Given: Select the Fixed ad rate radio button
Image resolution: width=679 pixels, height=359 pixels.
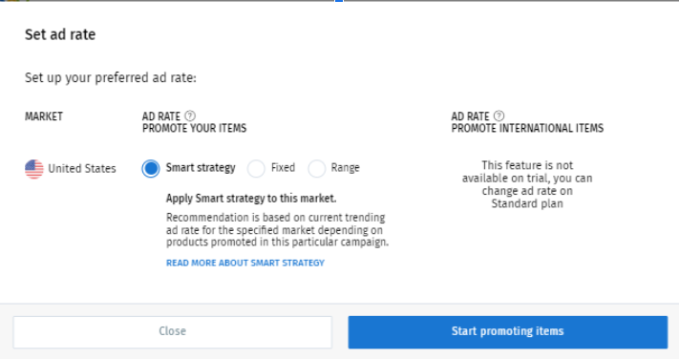Looking at the screenshot, I should click(256, 168).
